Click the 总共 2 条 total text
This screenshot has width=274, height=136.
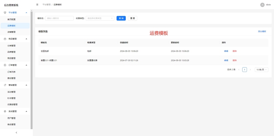click(x=231, y=70)
